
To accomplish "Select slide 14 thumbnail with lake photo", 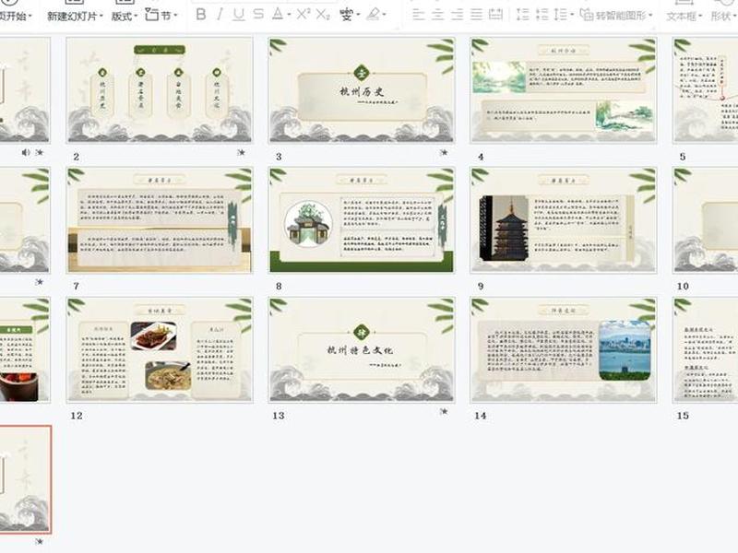I will [x=564, y=350].
